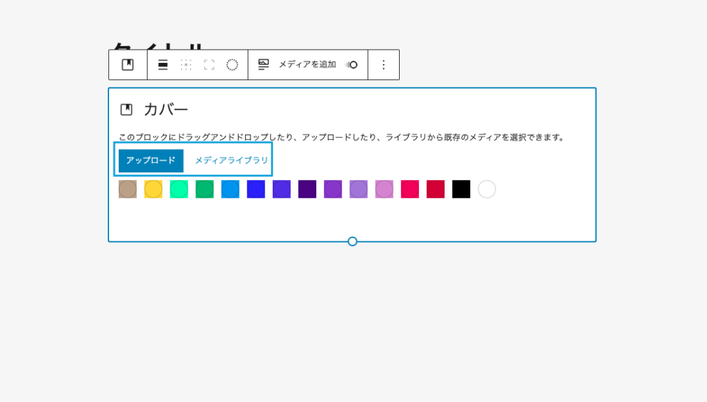This screenshot has width=707, height=402.
Task: Click the bottom resize handle circle
Action: point(353,242)
